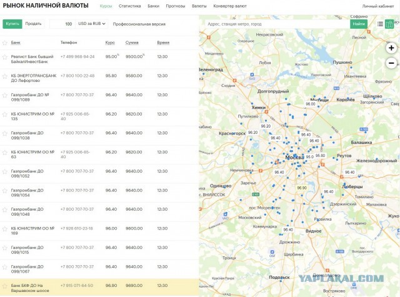The image size is (400, 297).
Task: Star Газпромбанк ДО 099/1067
Action: (x=4, y=267)
